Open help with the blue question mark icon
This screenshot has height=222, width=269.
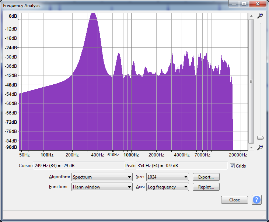click(x=256, y=200)
